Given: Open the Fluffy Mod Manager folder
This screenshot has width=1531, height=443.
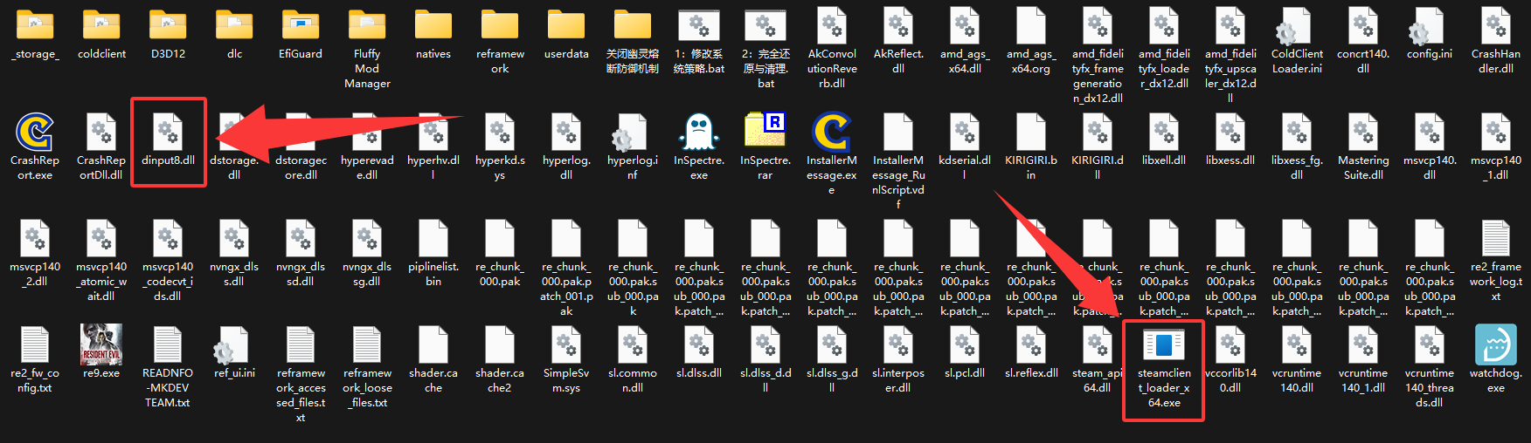Looking at the screenshot, I should coord(367,27).
